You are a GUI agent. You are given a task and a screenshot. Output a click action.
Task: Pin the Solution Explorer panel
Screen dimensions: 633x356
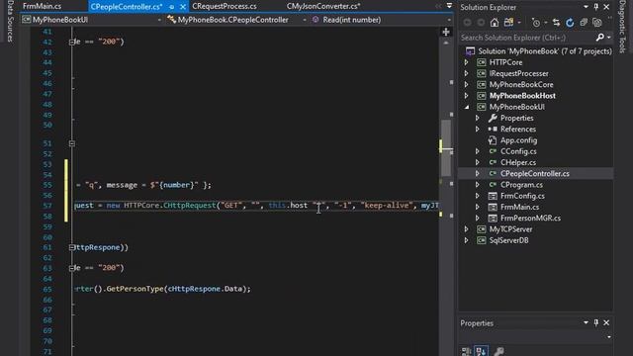click(x=596, y=7)
